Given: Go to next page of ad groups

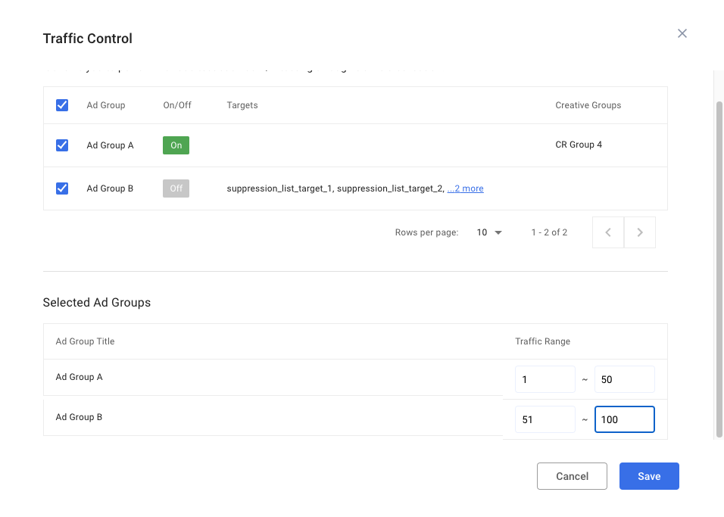Looking at the screenshot, I should click(x=639, y=232).
